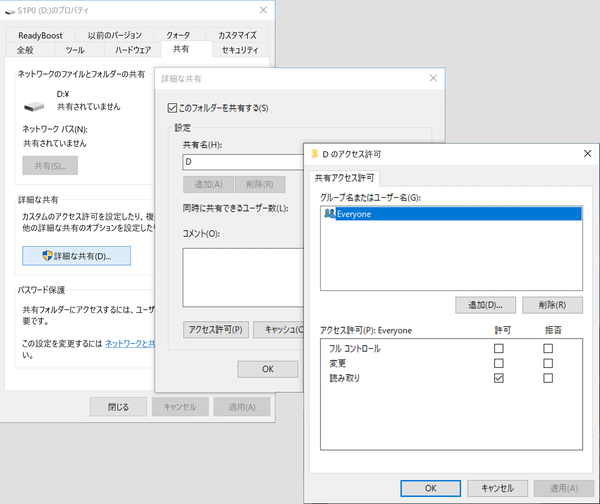Toggle このフォルダーを共有する(S) checkbox
The image size is (600, 504).
172,108
